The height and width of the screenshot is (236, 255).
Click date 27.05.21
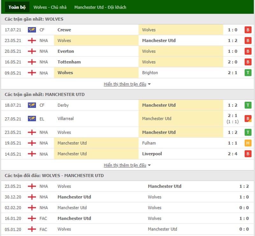click(13, 119)
